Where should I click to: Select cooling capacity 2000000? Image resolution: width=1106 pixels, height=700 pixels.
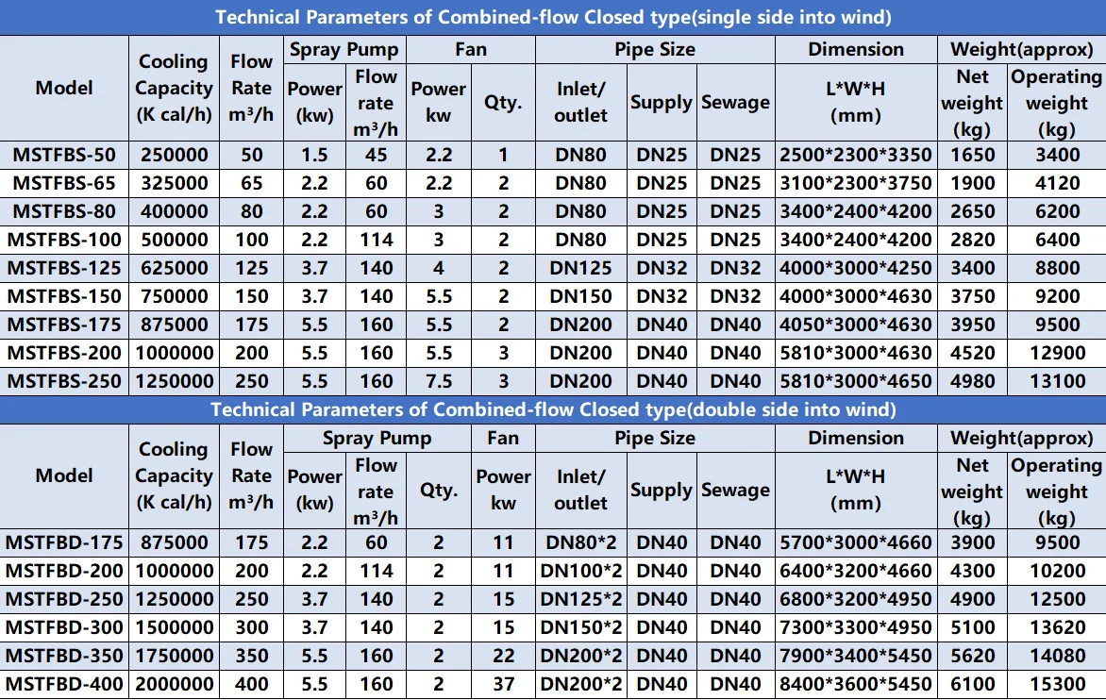[175, 684]
